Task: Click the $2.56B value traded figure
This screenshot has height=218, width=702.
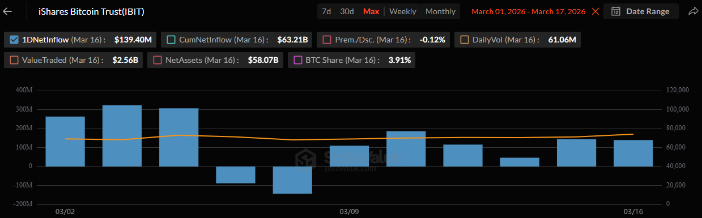Action: (125, 60)
